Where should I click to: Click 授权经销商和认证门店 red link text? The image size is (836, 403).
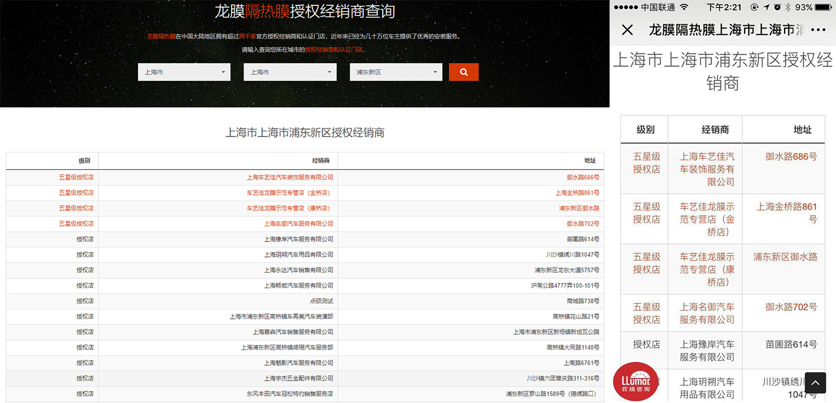(334, 50)
